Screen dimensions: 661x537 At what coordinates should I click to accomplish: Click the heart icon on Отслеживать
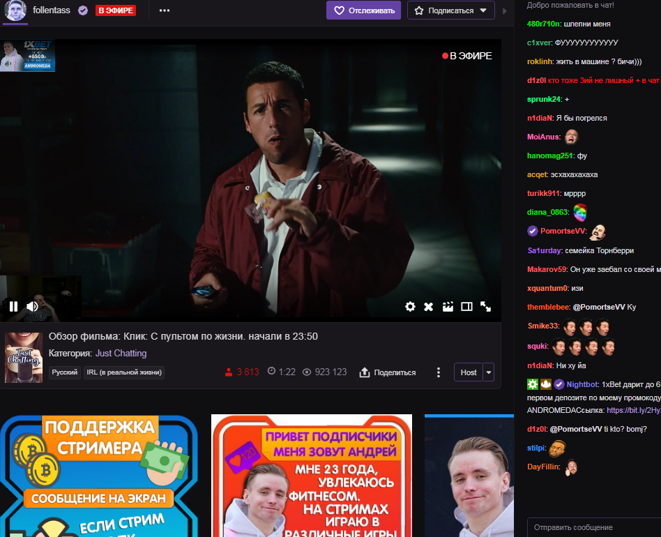pyautogui.click(x=339, y=10)
